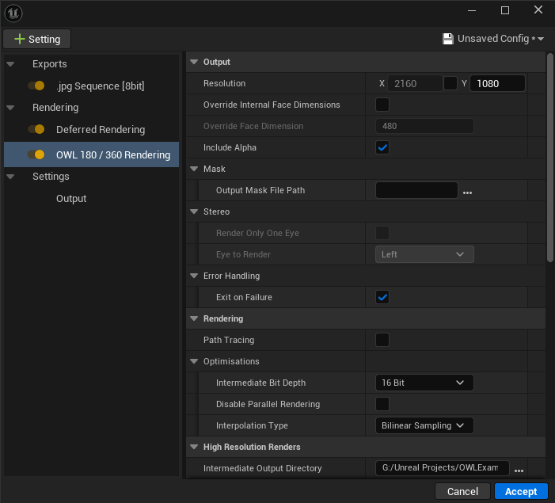This screenshot has width=555, height=503.
Task: Enable the Path Tracing checkbox
Action: [x=382, y=340]
